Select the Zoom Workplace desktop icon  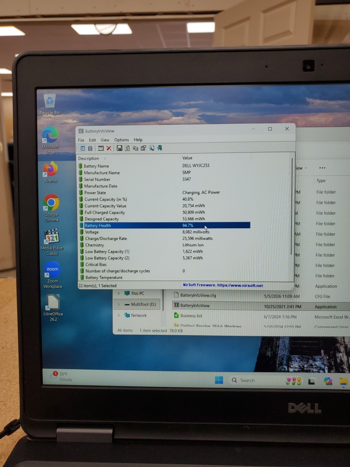pos(52,275)
